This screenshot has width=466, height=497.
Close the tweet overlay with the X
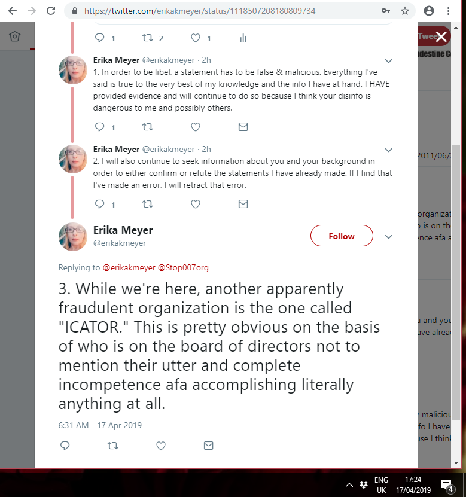[x=441, y=36]
